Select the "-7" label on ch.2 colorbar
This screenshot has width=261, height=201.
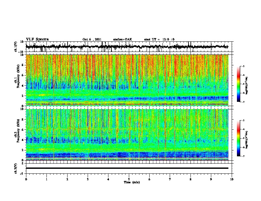243,156
